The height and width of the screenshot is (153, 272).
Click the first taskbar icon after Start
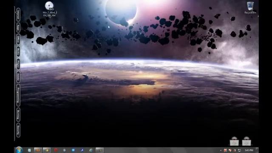point(29,150)
